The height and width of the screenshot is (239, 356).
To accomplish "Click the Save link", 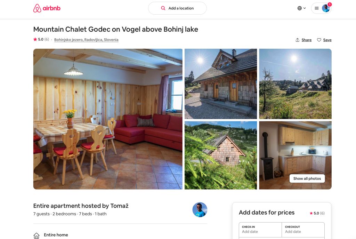I will tap(327, 40).
